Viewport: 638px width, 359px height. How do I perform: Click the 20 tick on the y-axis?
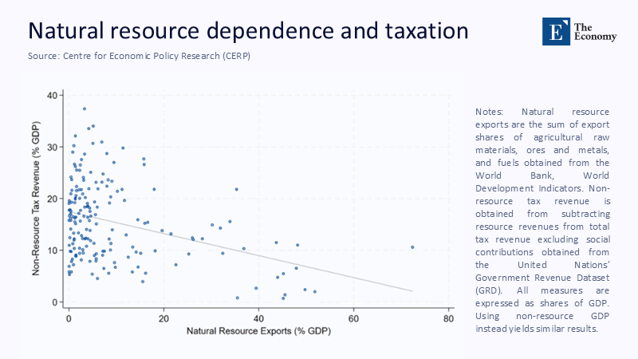53,199
